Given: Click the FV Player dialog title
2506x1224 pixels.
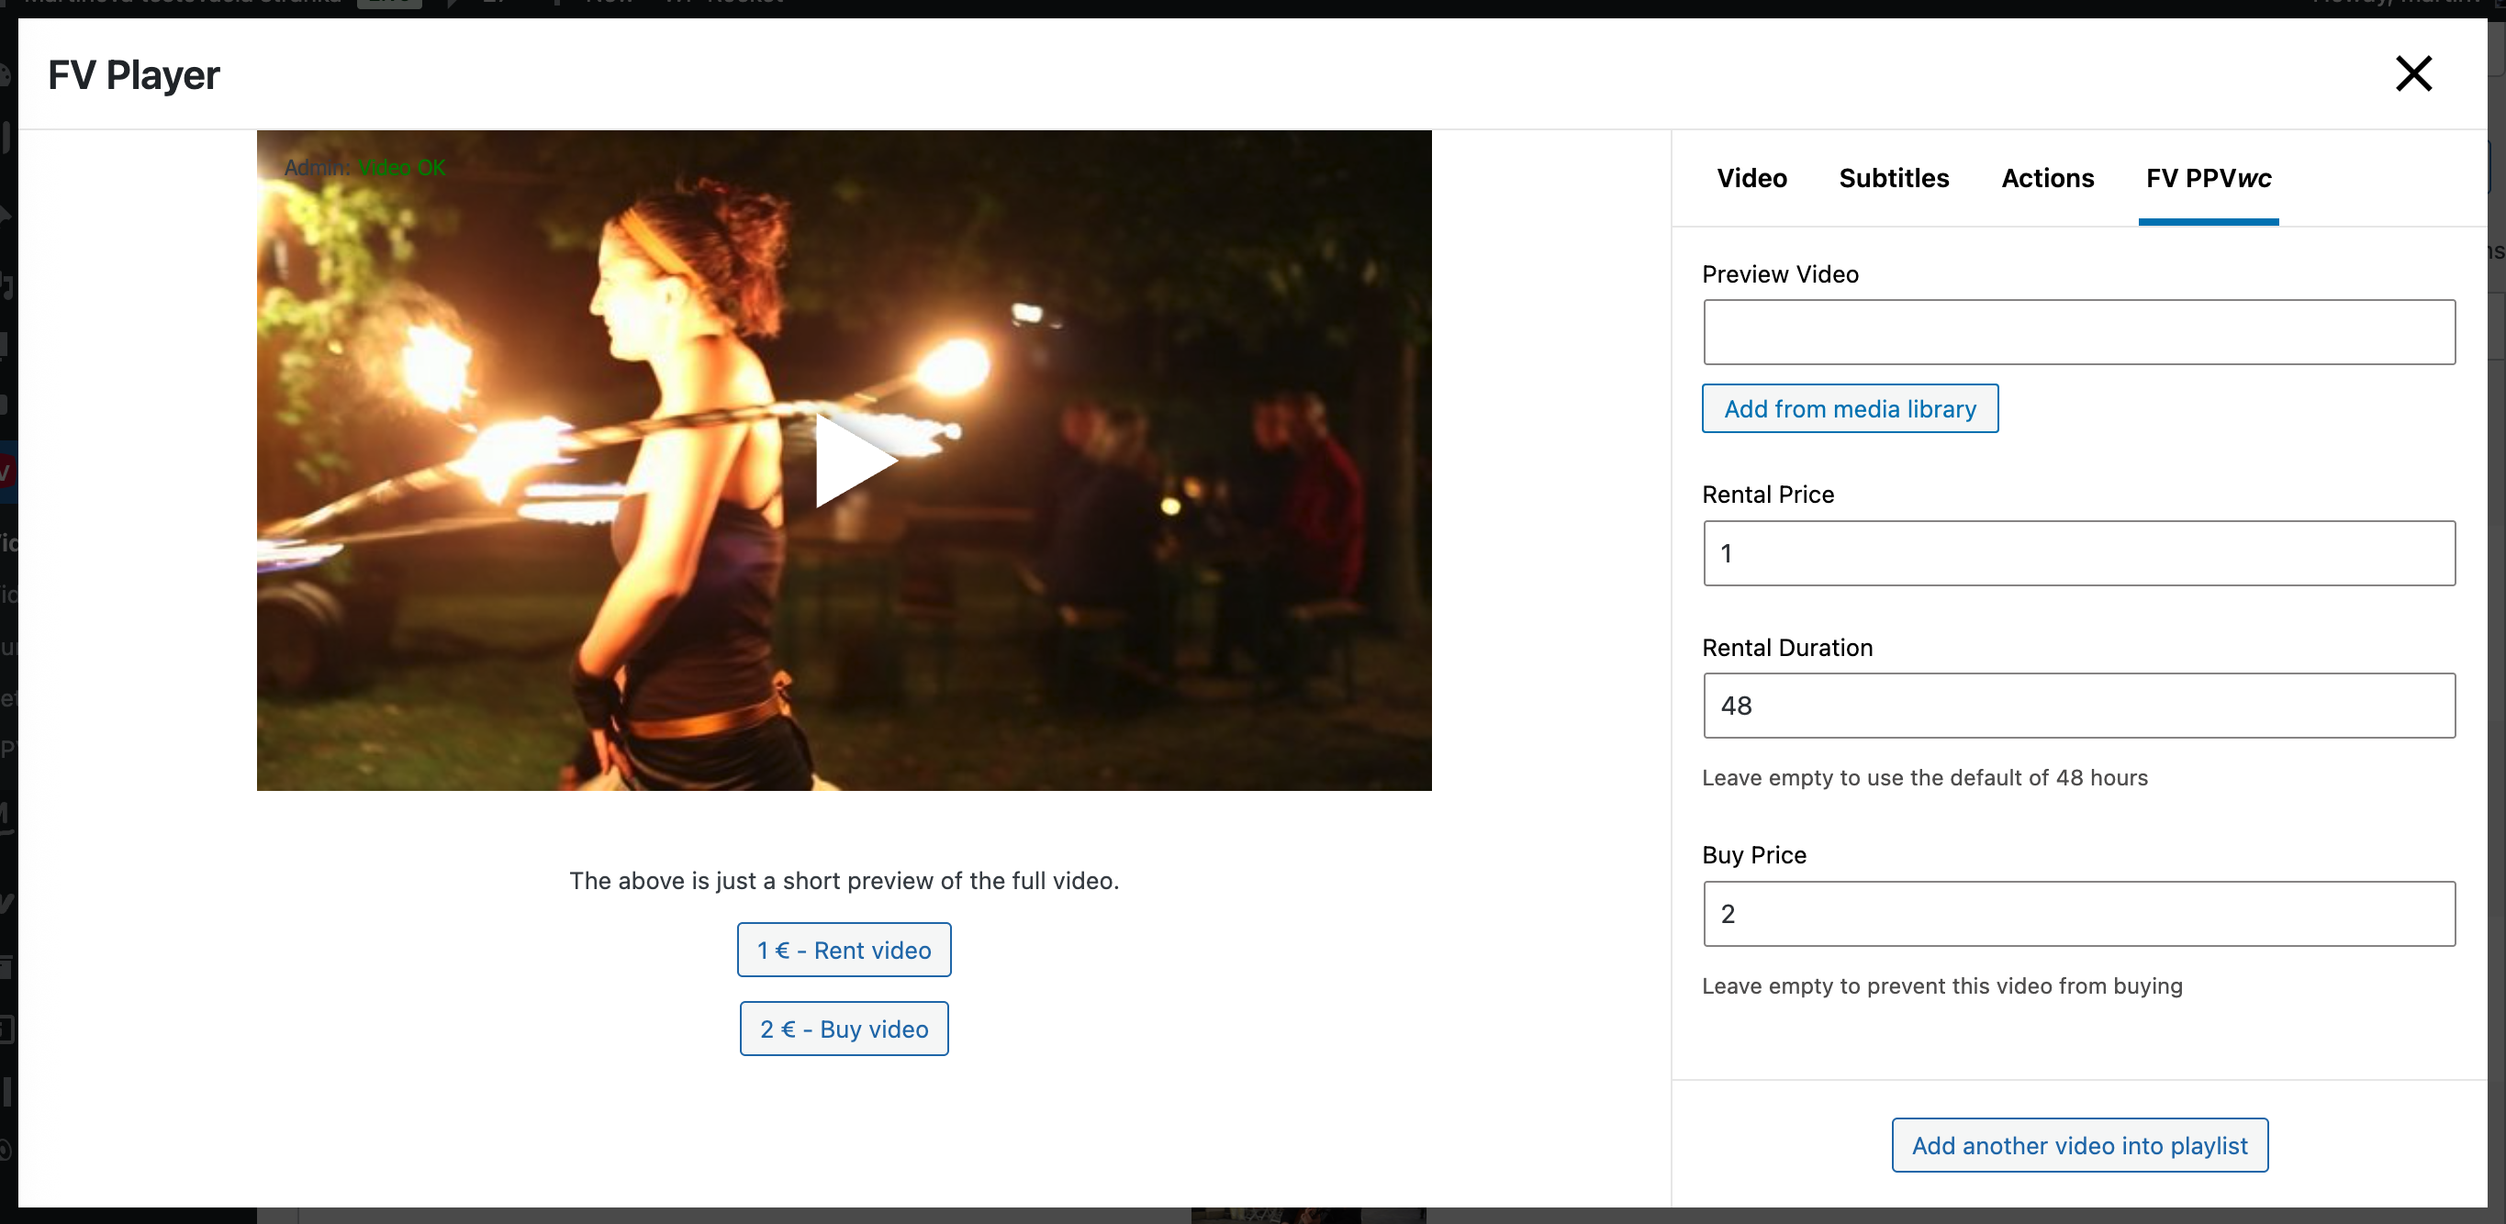Looking at the screenshot, I should tap(134, 75).
